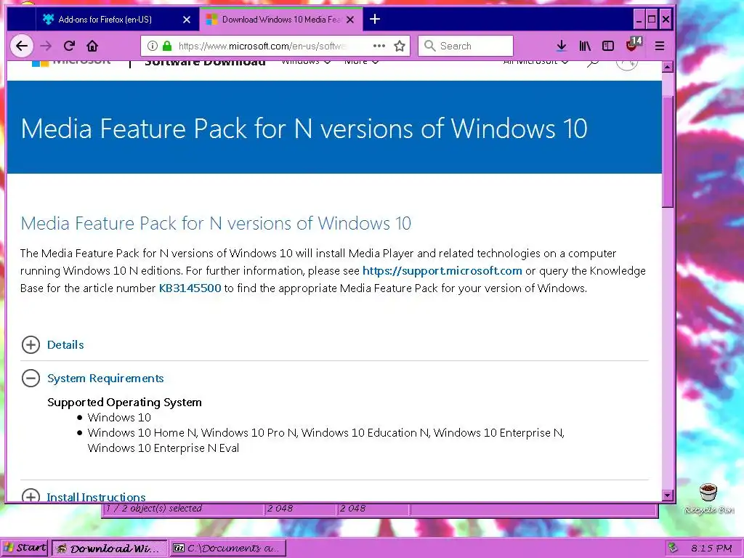
Task: Click the Microsoft site search magnifier
Action: pyautogui.click(x=593, y=63)
